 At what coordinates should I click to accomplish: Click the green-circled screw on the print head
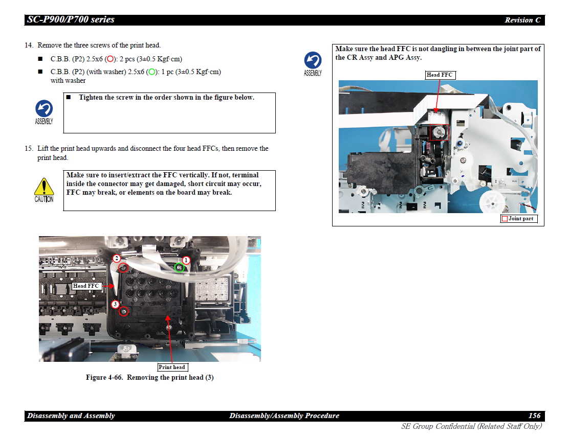pos(180,268)
